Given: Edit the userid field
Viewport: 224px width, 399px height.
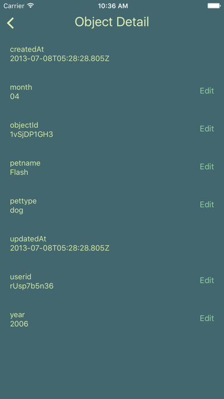Looking at the screenshot, I should pos(207,280).
